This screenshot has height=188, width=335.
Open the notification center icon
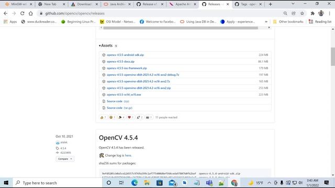point(327,183)
